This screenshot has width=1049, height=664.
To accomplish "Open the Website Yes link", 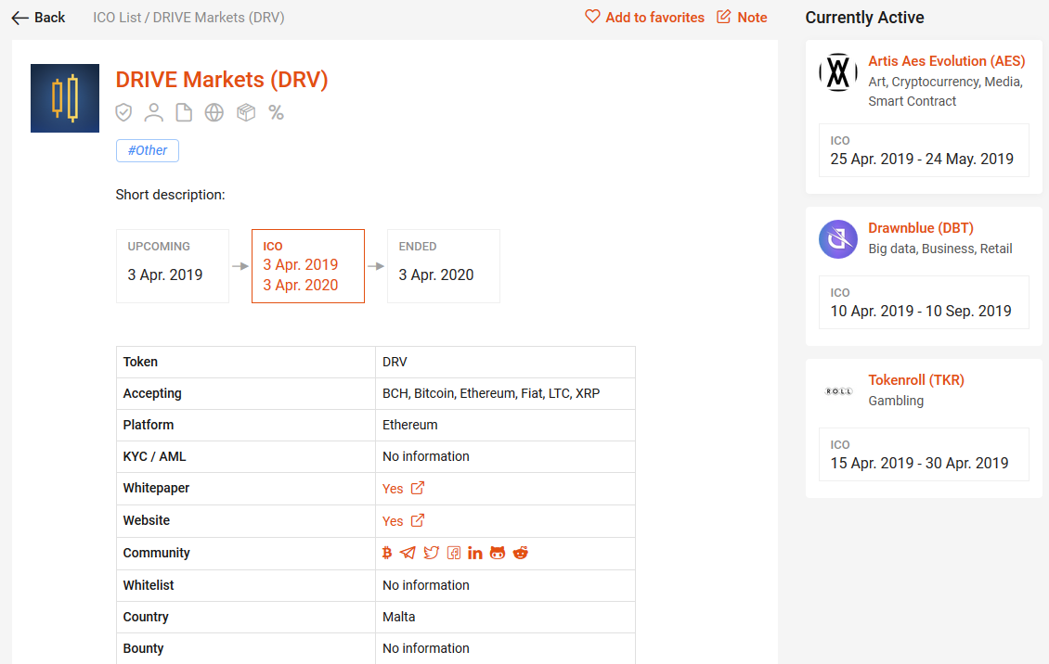I will coord(403,520).
